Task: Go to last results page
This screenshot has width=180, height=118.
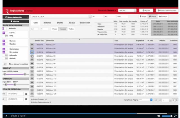Action: tap(177, 100)
